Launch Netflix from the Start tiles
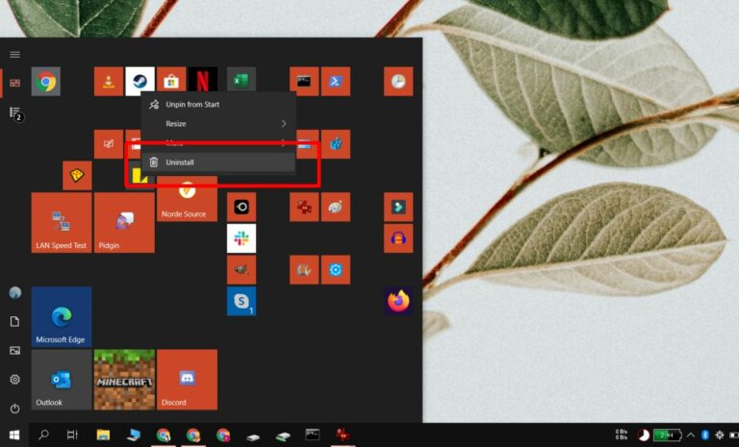 (x=202, y=82)
